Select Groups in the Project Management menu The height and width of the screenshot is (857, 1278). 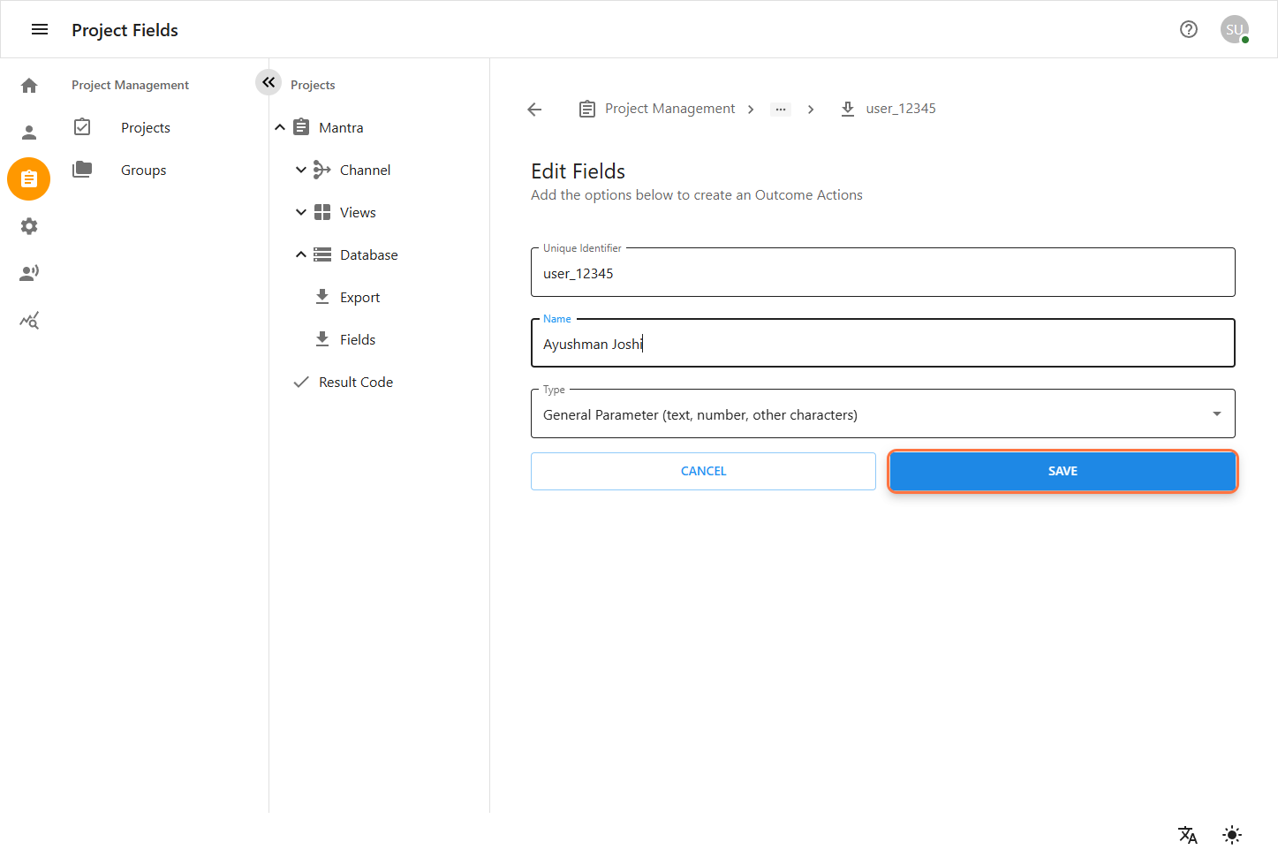click(x=143, y=170)
